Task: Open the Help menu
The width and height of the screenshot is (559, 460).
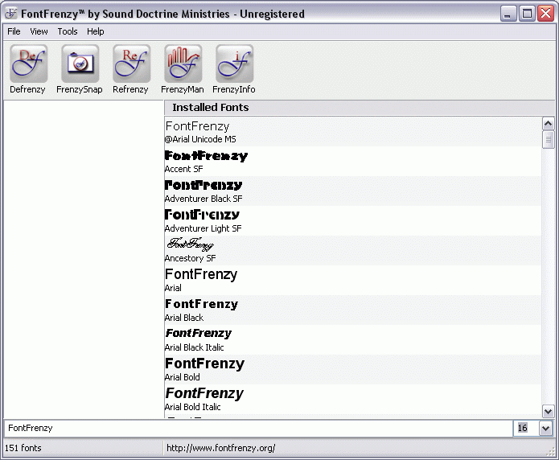Action: coord(96,31)
